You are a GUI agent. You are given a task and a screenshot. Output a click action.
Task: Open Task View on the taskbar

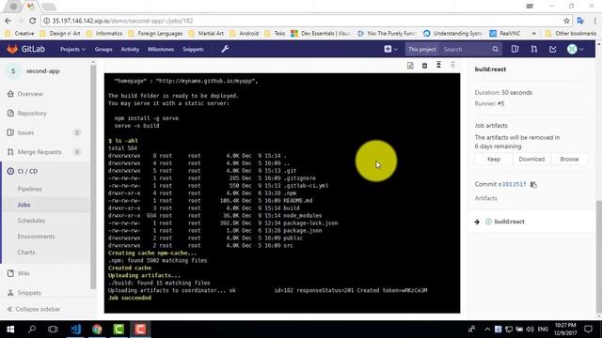click(53, 330)
